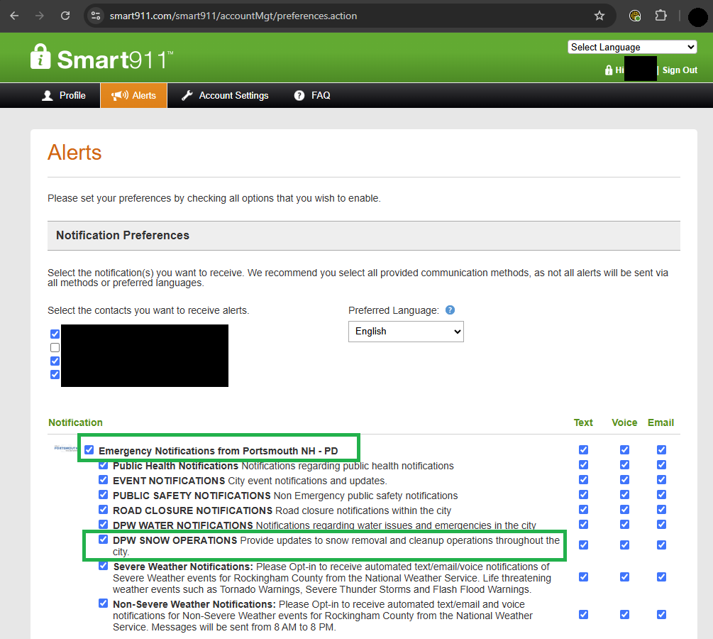Toggle Email for DPW SNOW OPERATIONS

click(662, 545)
